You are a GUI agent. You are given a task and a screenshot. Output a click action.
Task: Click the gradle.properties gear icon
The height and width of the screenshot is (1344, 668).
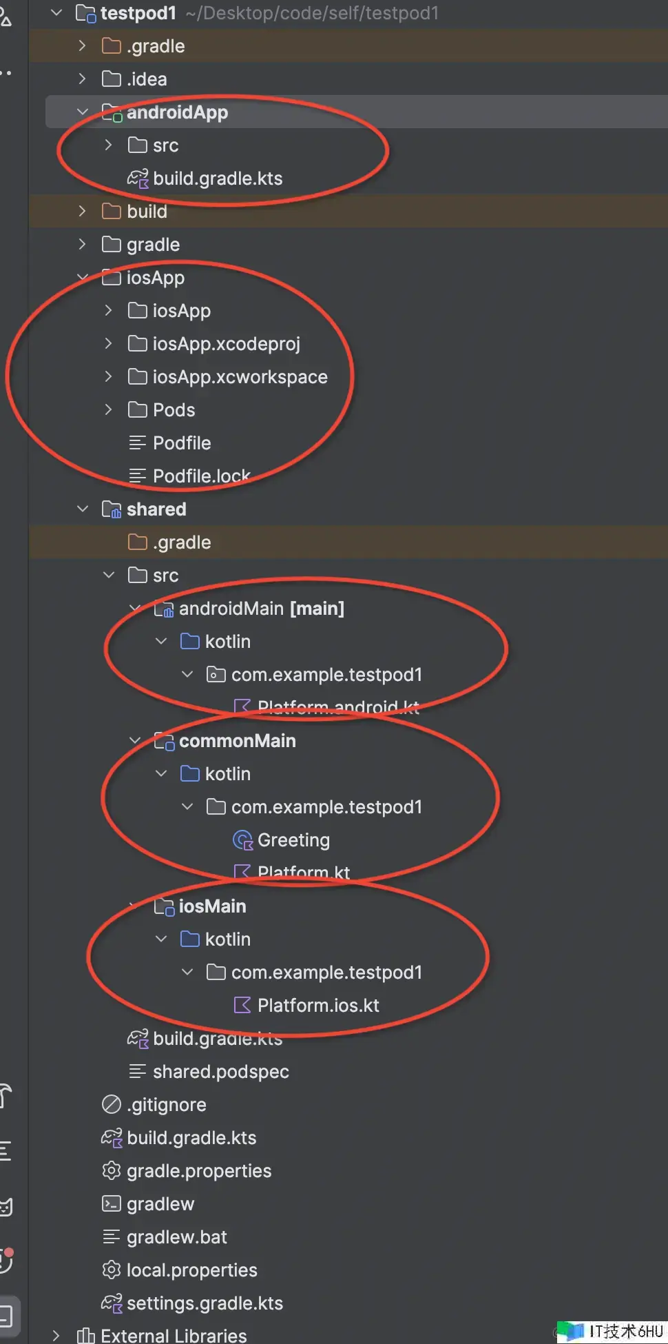(111, 1171)
